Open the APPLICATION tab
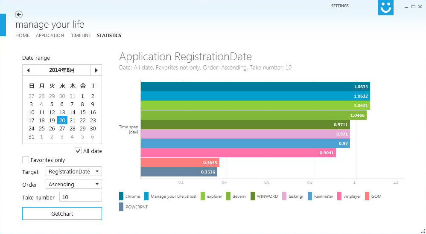This screenshot has width=426, height=234. point(50,35)
